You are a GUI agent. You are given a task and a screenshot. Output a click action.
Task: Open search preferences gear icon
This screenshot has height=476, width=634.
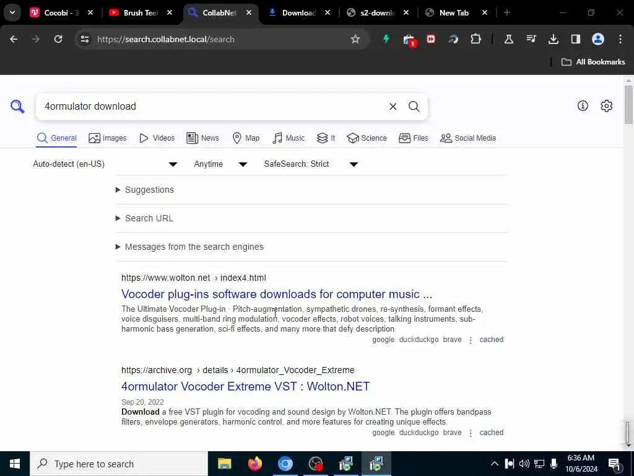[606, 105]
